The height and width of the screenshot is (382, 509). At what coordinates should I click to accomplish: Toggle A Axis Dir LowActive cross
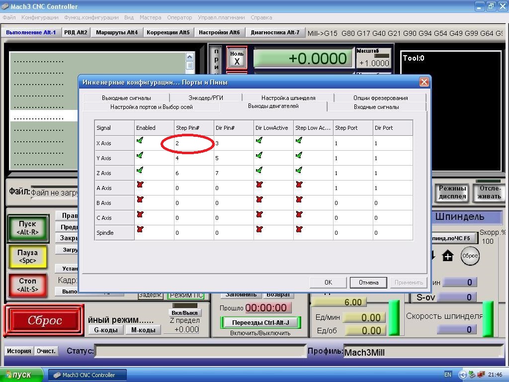pos(259,185)
